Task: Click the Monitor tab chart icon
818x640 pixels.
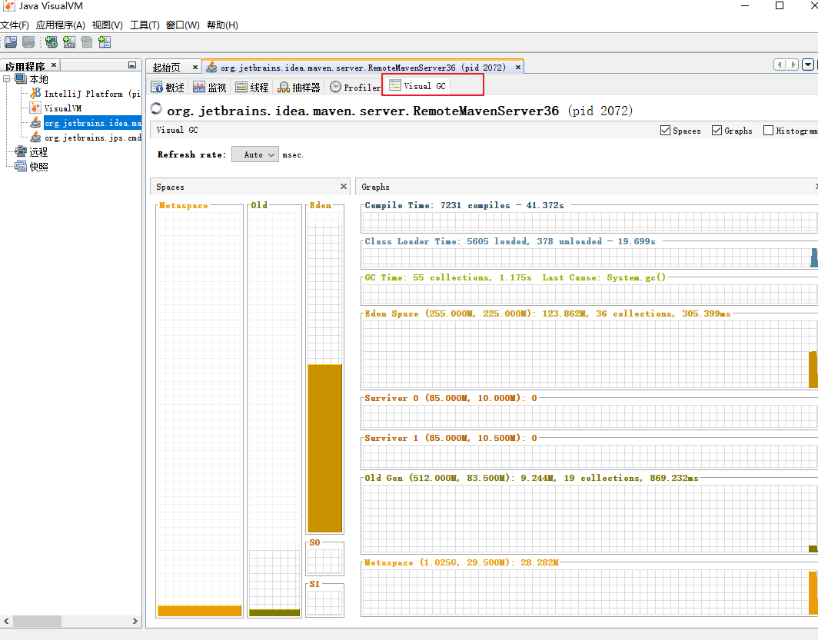Action: [x=199, y=87]
